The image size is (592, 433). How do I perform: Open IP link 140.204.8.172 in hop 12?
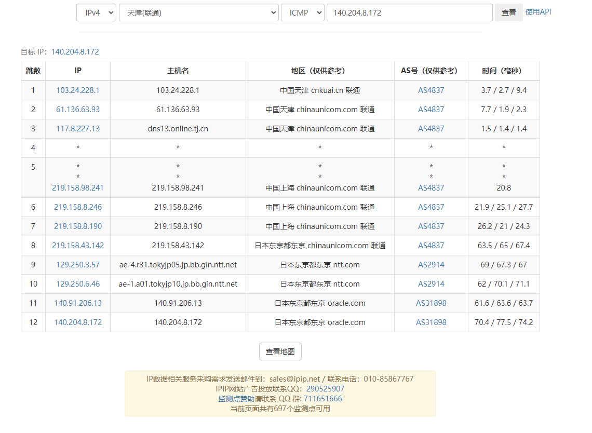78,322
